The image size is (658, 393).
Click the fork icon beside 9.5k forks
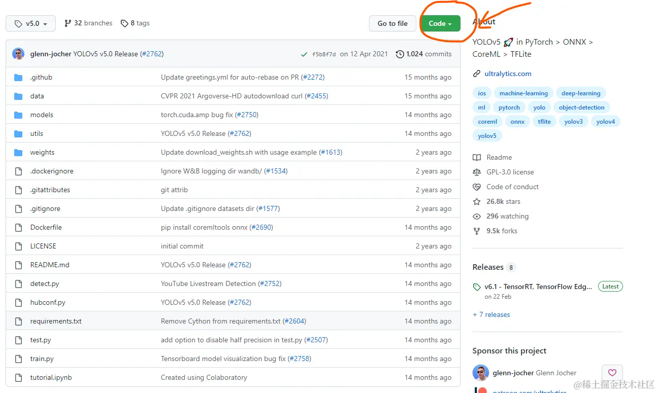477,231
